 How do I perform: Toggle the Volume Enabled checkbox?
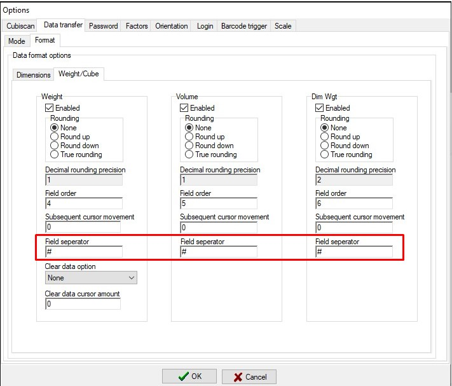pyautogui.click(x=184, y=108)
